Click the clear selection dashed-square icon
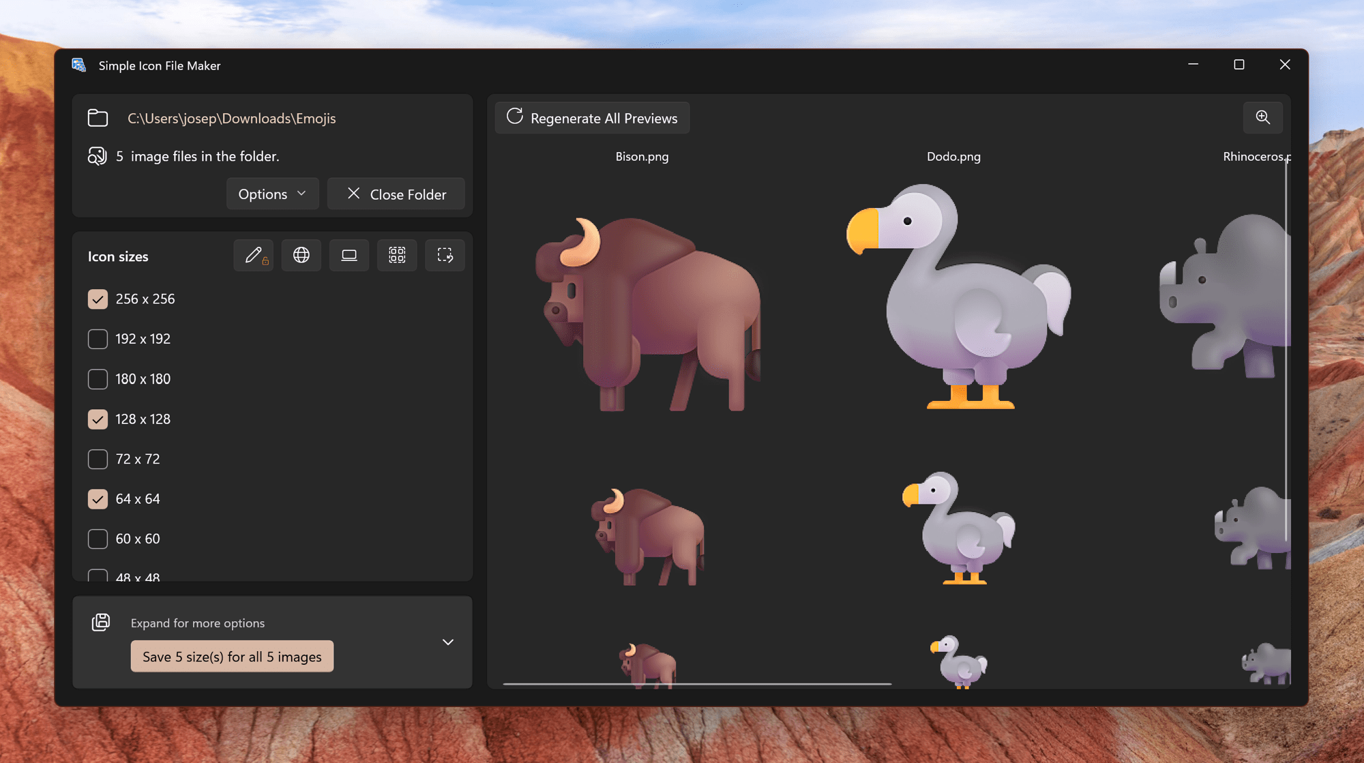Viewport: 1364px width, 763px height. tap(445, 256)
